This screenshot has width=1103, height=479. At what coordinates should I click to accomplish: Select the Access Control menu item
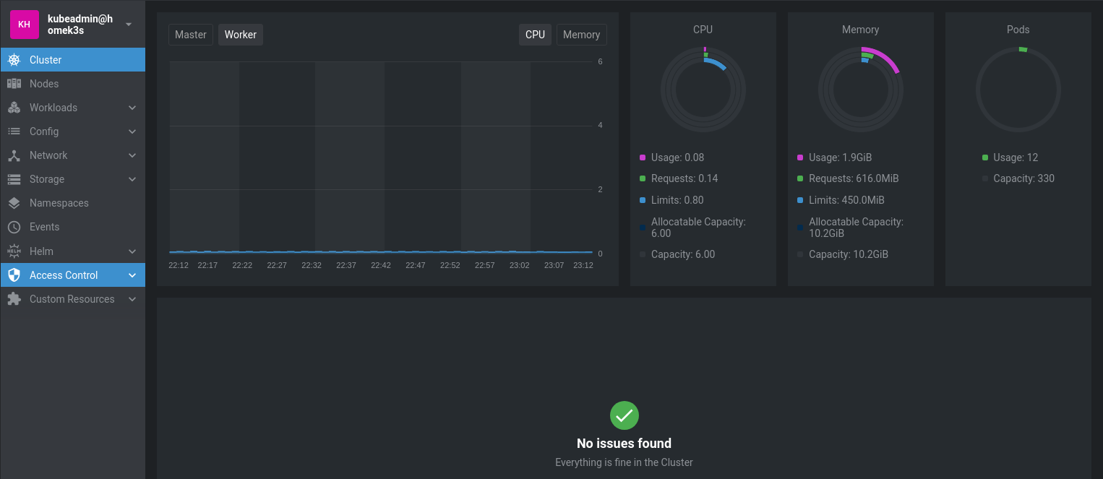[64, 275]
